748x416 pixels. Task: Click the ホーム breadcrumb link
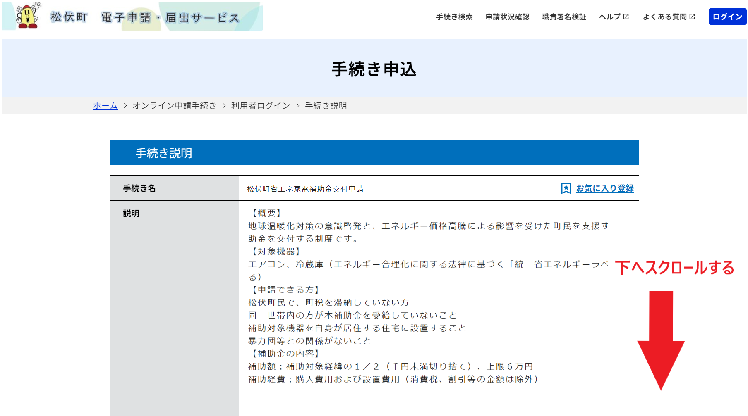tap(105, 105)
